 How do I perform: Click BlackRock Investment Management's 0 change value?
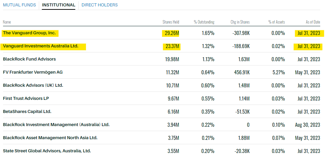pyautogui.click(x=248, y=125)
